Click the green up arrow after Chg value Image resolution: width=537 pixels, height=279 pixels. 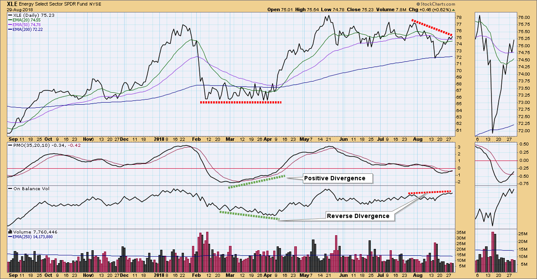[x=454, y=9]
